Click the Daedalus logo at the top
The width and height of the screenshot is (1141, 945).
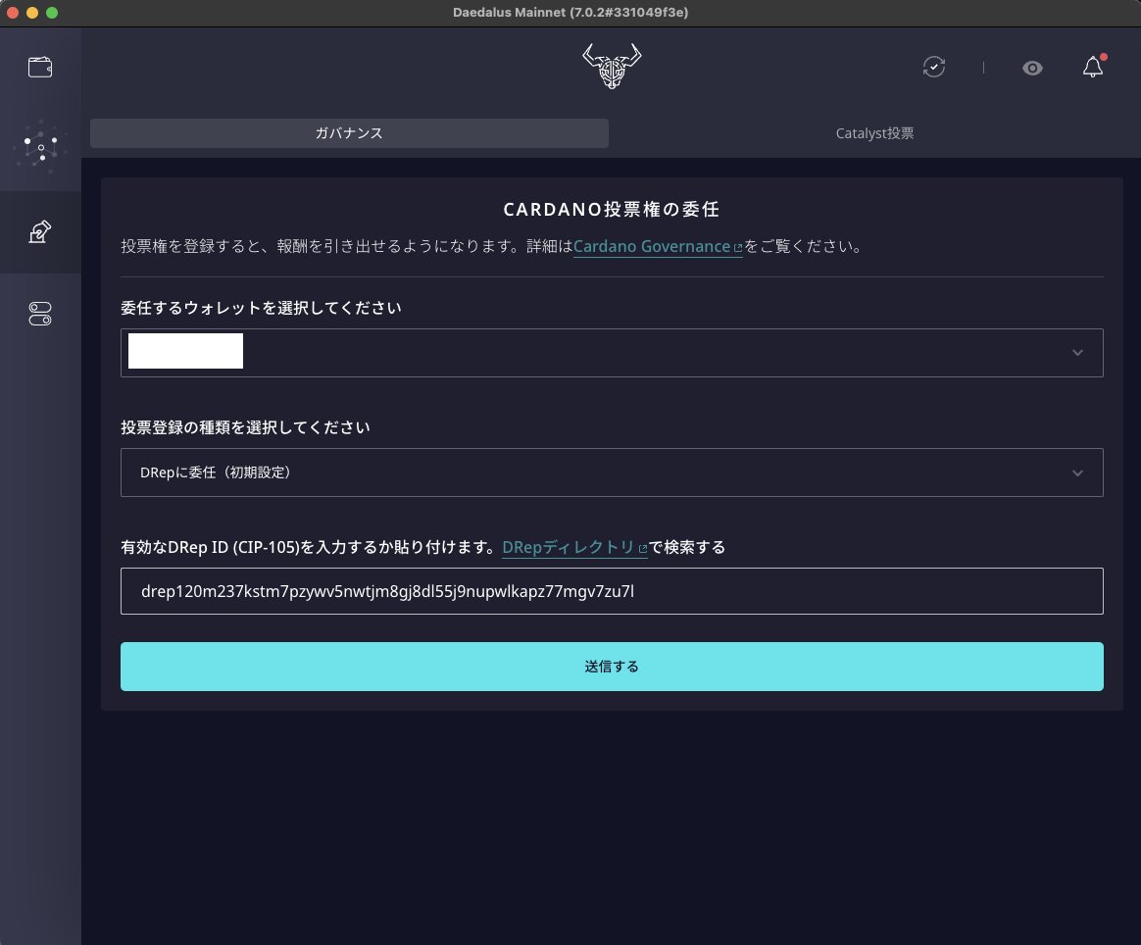[611, 66]
